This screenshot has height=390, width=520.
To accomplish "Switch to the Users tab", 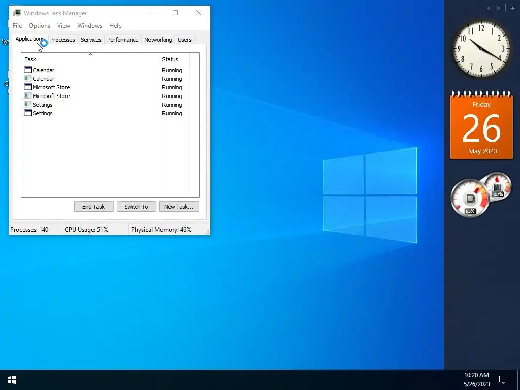I will (x=184, y=40).
